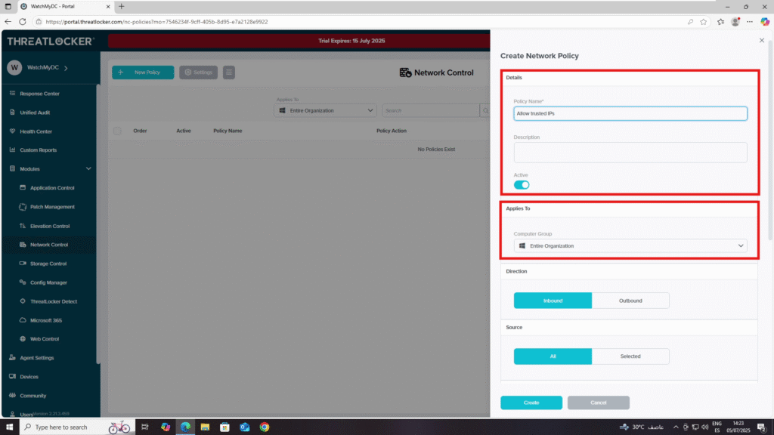The height and width of the screenshot is (435, 774).
Task: Collapse the Modules section
Action: tap(88, 168)
